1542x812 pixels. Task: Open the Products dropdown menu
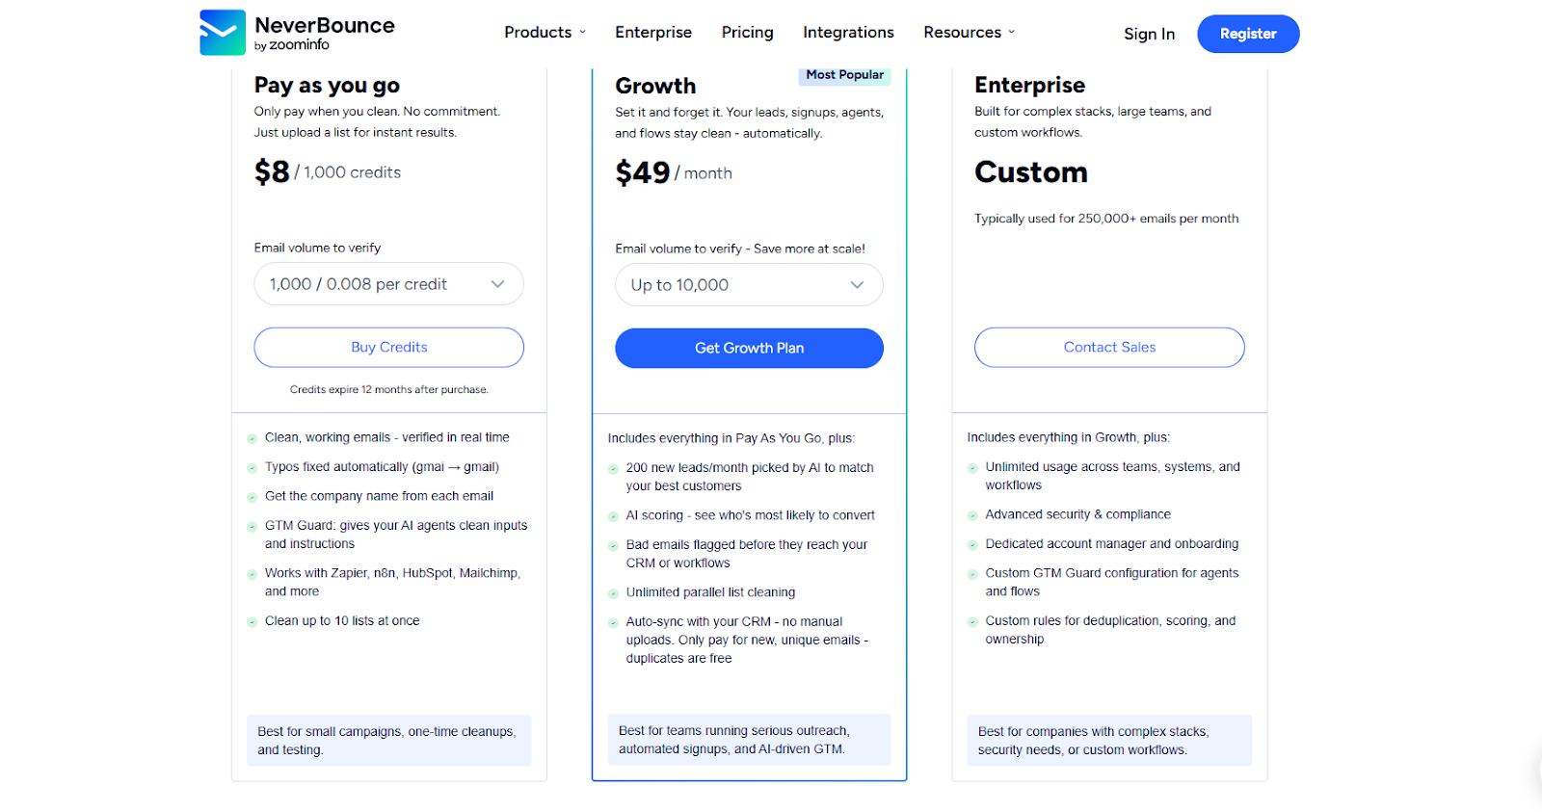coord(545,32)
